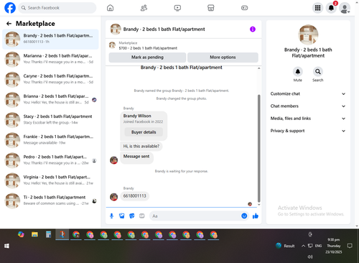Image resolution: width=359 pixels, height=263 pixels.
Task: Click the large listing photo in the right panel
Action: (x=308, y=34)
